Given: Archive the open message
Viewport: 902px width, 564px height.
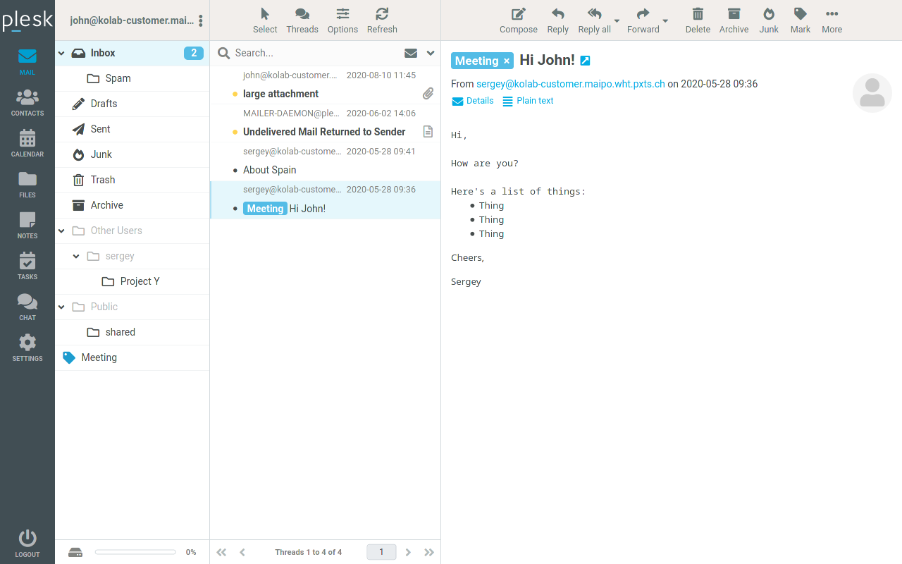Looking at the screenshot, I should (x=734, y=20).
